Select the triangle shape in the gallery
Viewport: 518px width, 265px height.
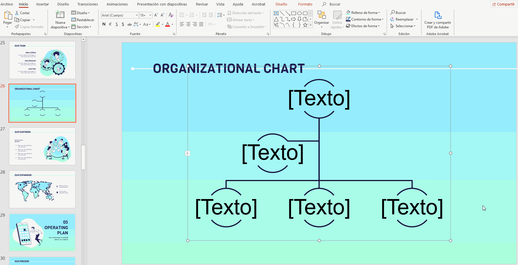click(x=276, y=19)
